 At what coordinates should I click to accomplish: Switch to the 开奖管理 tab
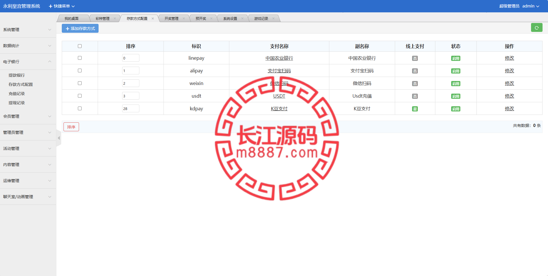tap(172, 18)
